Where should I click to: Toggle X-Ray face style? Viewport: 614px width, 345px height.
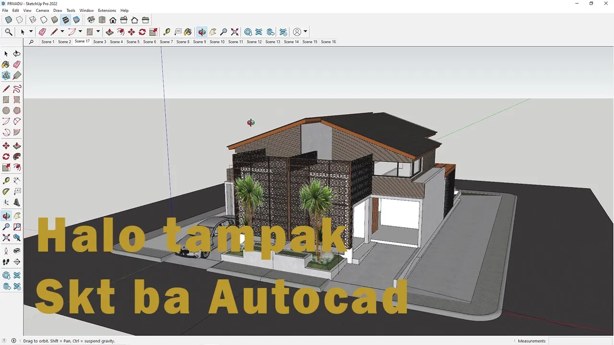(x=9, y=20)
